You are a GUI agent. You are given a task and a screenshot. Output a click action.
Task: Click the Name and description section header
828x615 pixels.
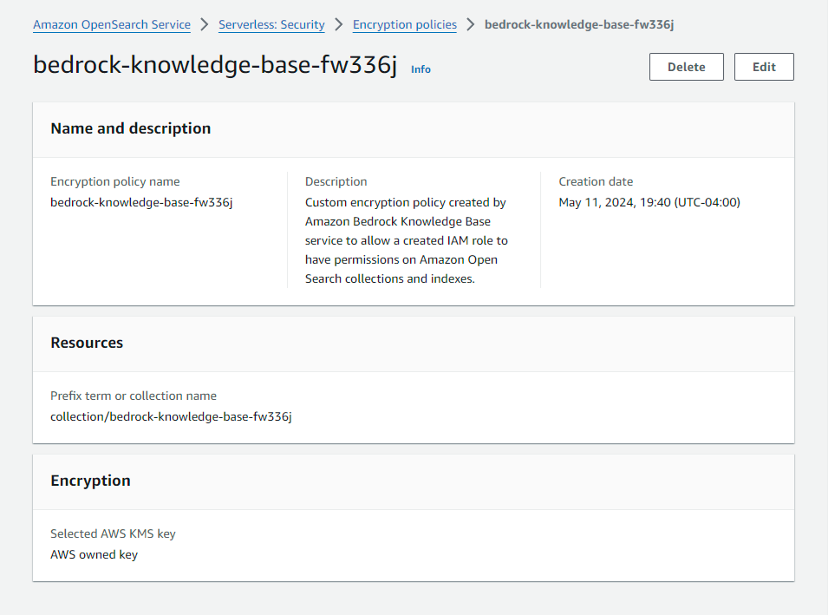coord(130,128)
